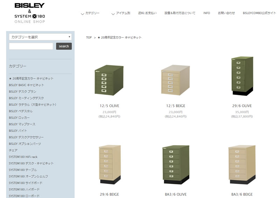Open SYSTEM180 HiFi rack category

point(23,157)
